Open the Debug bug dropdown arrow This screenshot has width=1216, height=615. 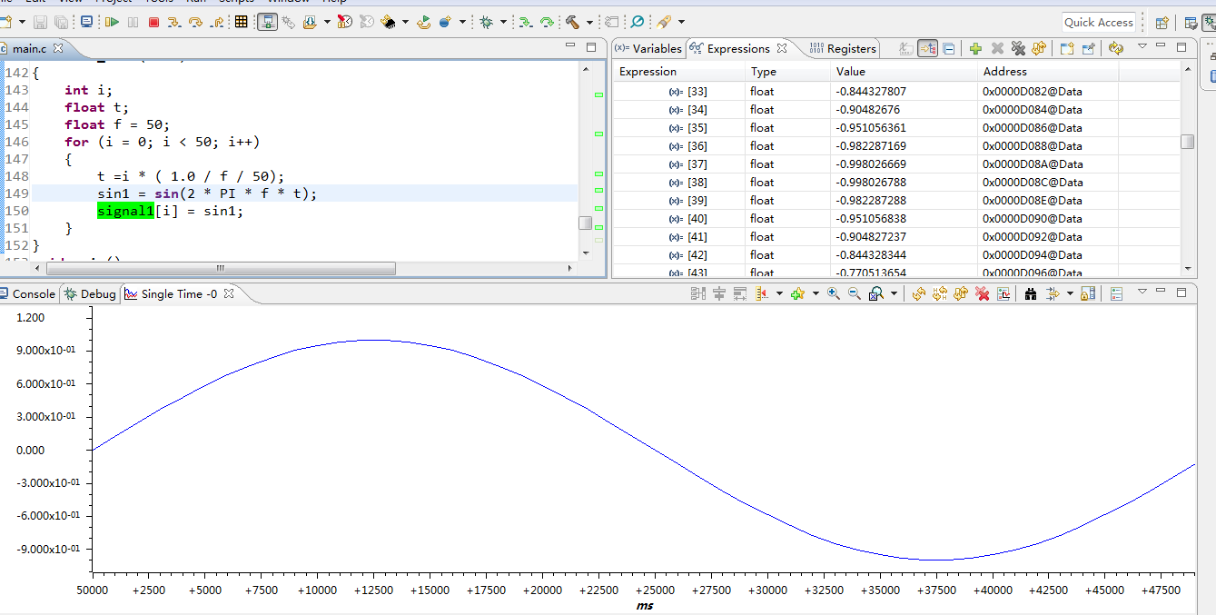click(504, 22)
